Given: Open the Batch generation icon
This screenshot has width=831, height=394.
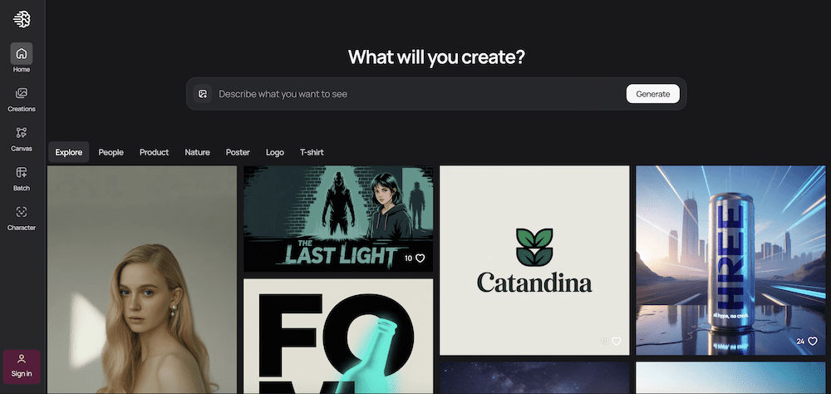Looking at the screenshot, I should coord(22,172).
